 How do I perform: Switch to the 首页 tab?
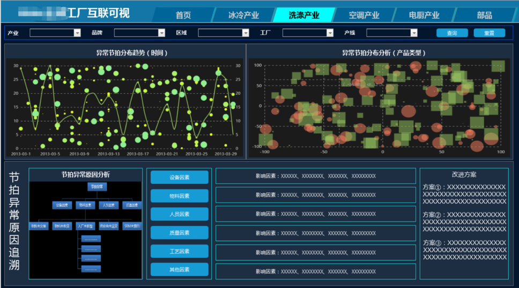tap(183, 15)
